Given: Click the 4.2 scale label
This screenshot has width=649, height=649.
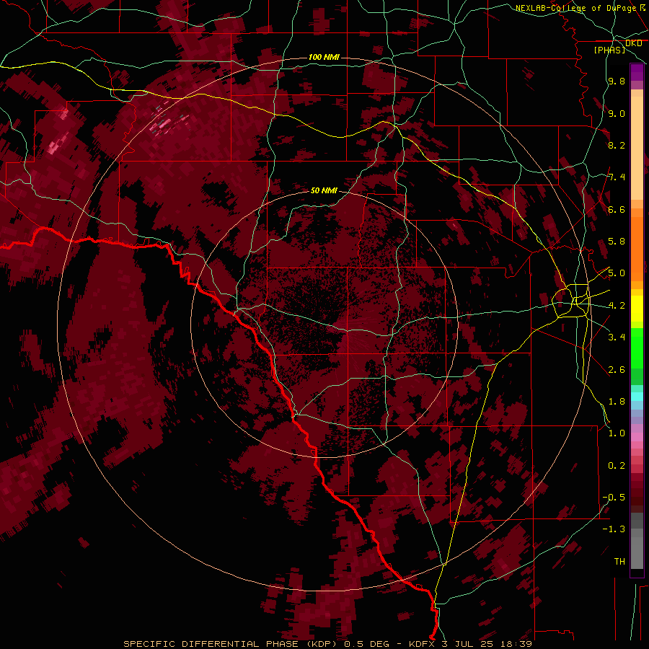Looking at the screenshot, I should click(617, 306).
